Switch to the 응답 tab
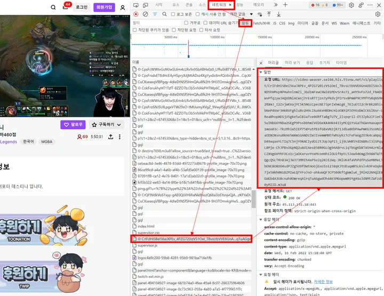The width and height of the screenshot is (384, 296). click(x=309, y=62)
